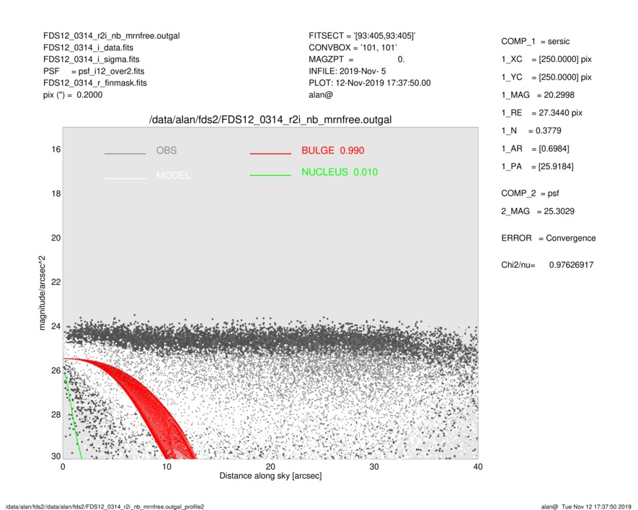Click the x-axis tick label 20
This screenshot has width=638, height=510.
point(270,467)
